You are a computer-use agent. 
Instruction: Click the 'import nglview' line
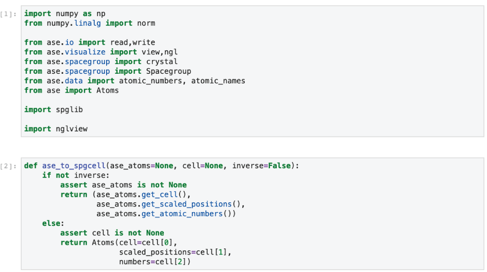56,129
